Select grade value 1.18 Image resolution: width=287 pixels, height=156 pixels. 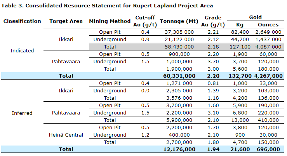click(213, 98)
